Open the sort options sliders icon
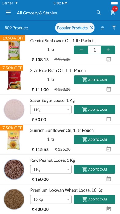Viewport: 120px width, 214px height. (x=103, y=28)
